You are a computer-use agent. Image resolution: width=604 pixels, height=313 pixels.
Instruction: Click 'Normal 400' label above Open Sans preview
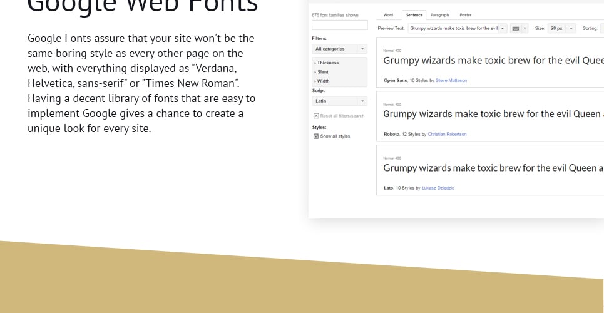click(392, 51)
